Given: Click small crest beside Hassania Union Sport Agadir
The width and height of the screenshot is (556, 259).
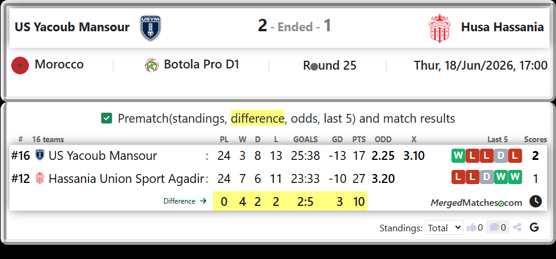Looking at the screenshot, I should coord(40,178).
